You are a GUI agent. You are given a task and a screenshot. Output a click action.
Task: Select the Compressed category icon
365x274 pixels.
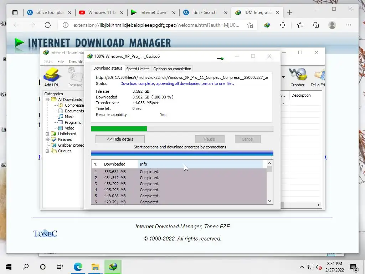[61, 105]
